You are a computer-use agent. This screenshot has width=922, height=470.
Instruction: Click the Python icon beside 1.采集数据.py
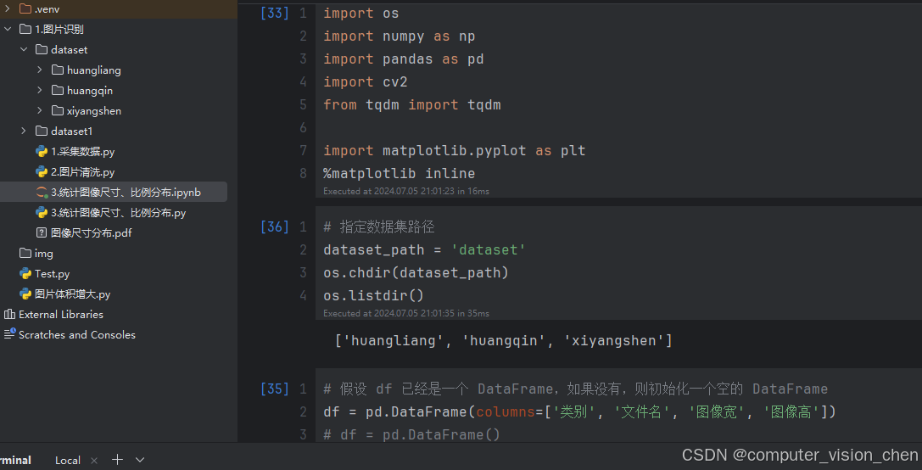41,152
